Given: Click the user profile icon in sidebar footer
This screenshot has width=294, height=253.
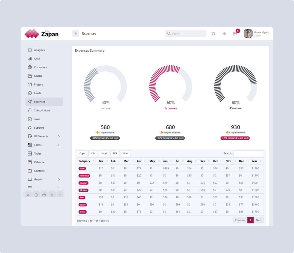Looking at the screenshot, I should (28, 195).
